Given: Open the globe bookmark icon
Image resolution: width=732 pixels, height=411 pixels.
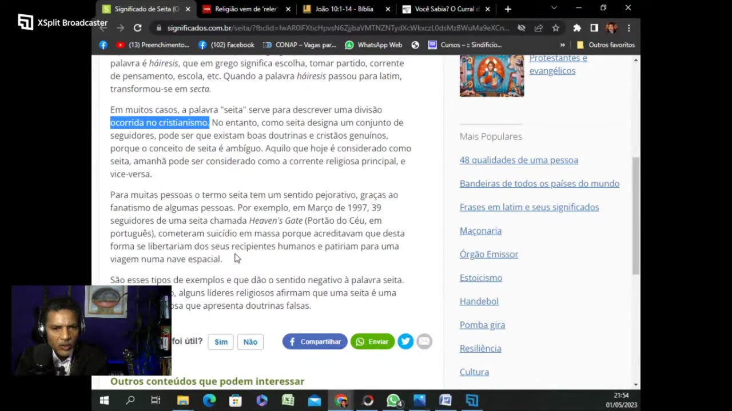Looking at the screenshot, I should 415,45.
